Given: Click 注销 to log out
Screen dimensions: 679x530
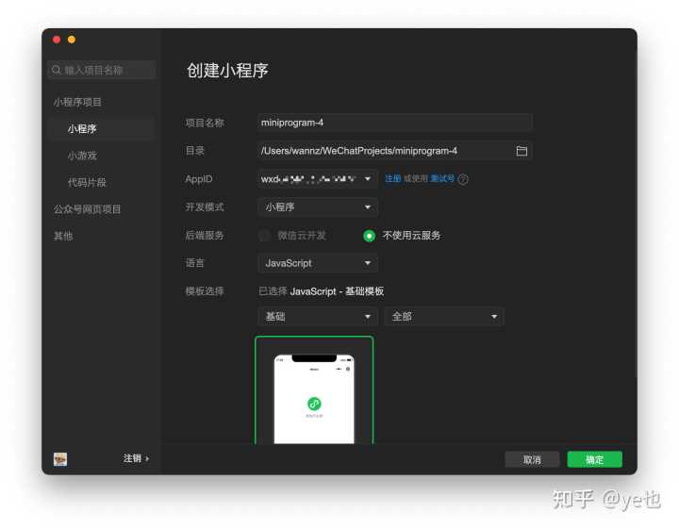Looking at the screenshot, I should [136, 458].
